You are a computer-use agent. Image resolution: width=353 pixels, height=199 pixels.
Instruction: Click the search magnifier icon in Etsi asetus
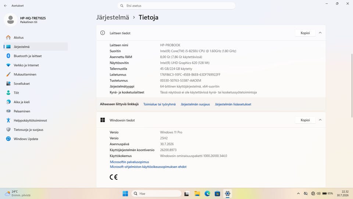[122, 6]
